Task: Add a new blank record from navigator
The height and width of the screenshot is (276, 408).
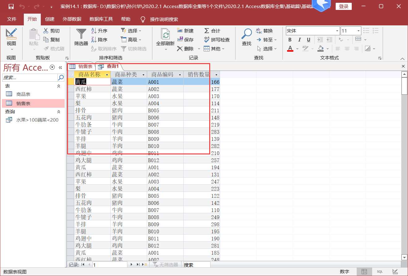Action: pyautogui.click(x=144, y=265)
